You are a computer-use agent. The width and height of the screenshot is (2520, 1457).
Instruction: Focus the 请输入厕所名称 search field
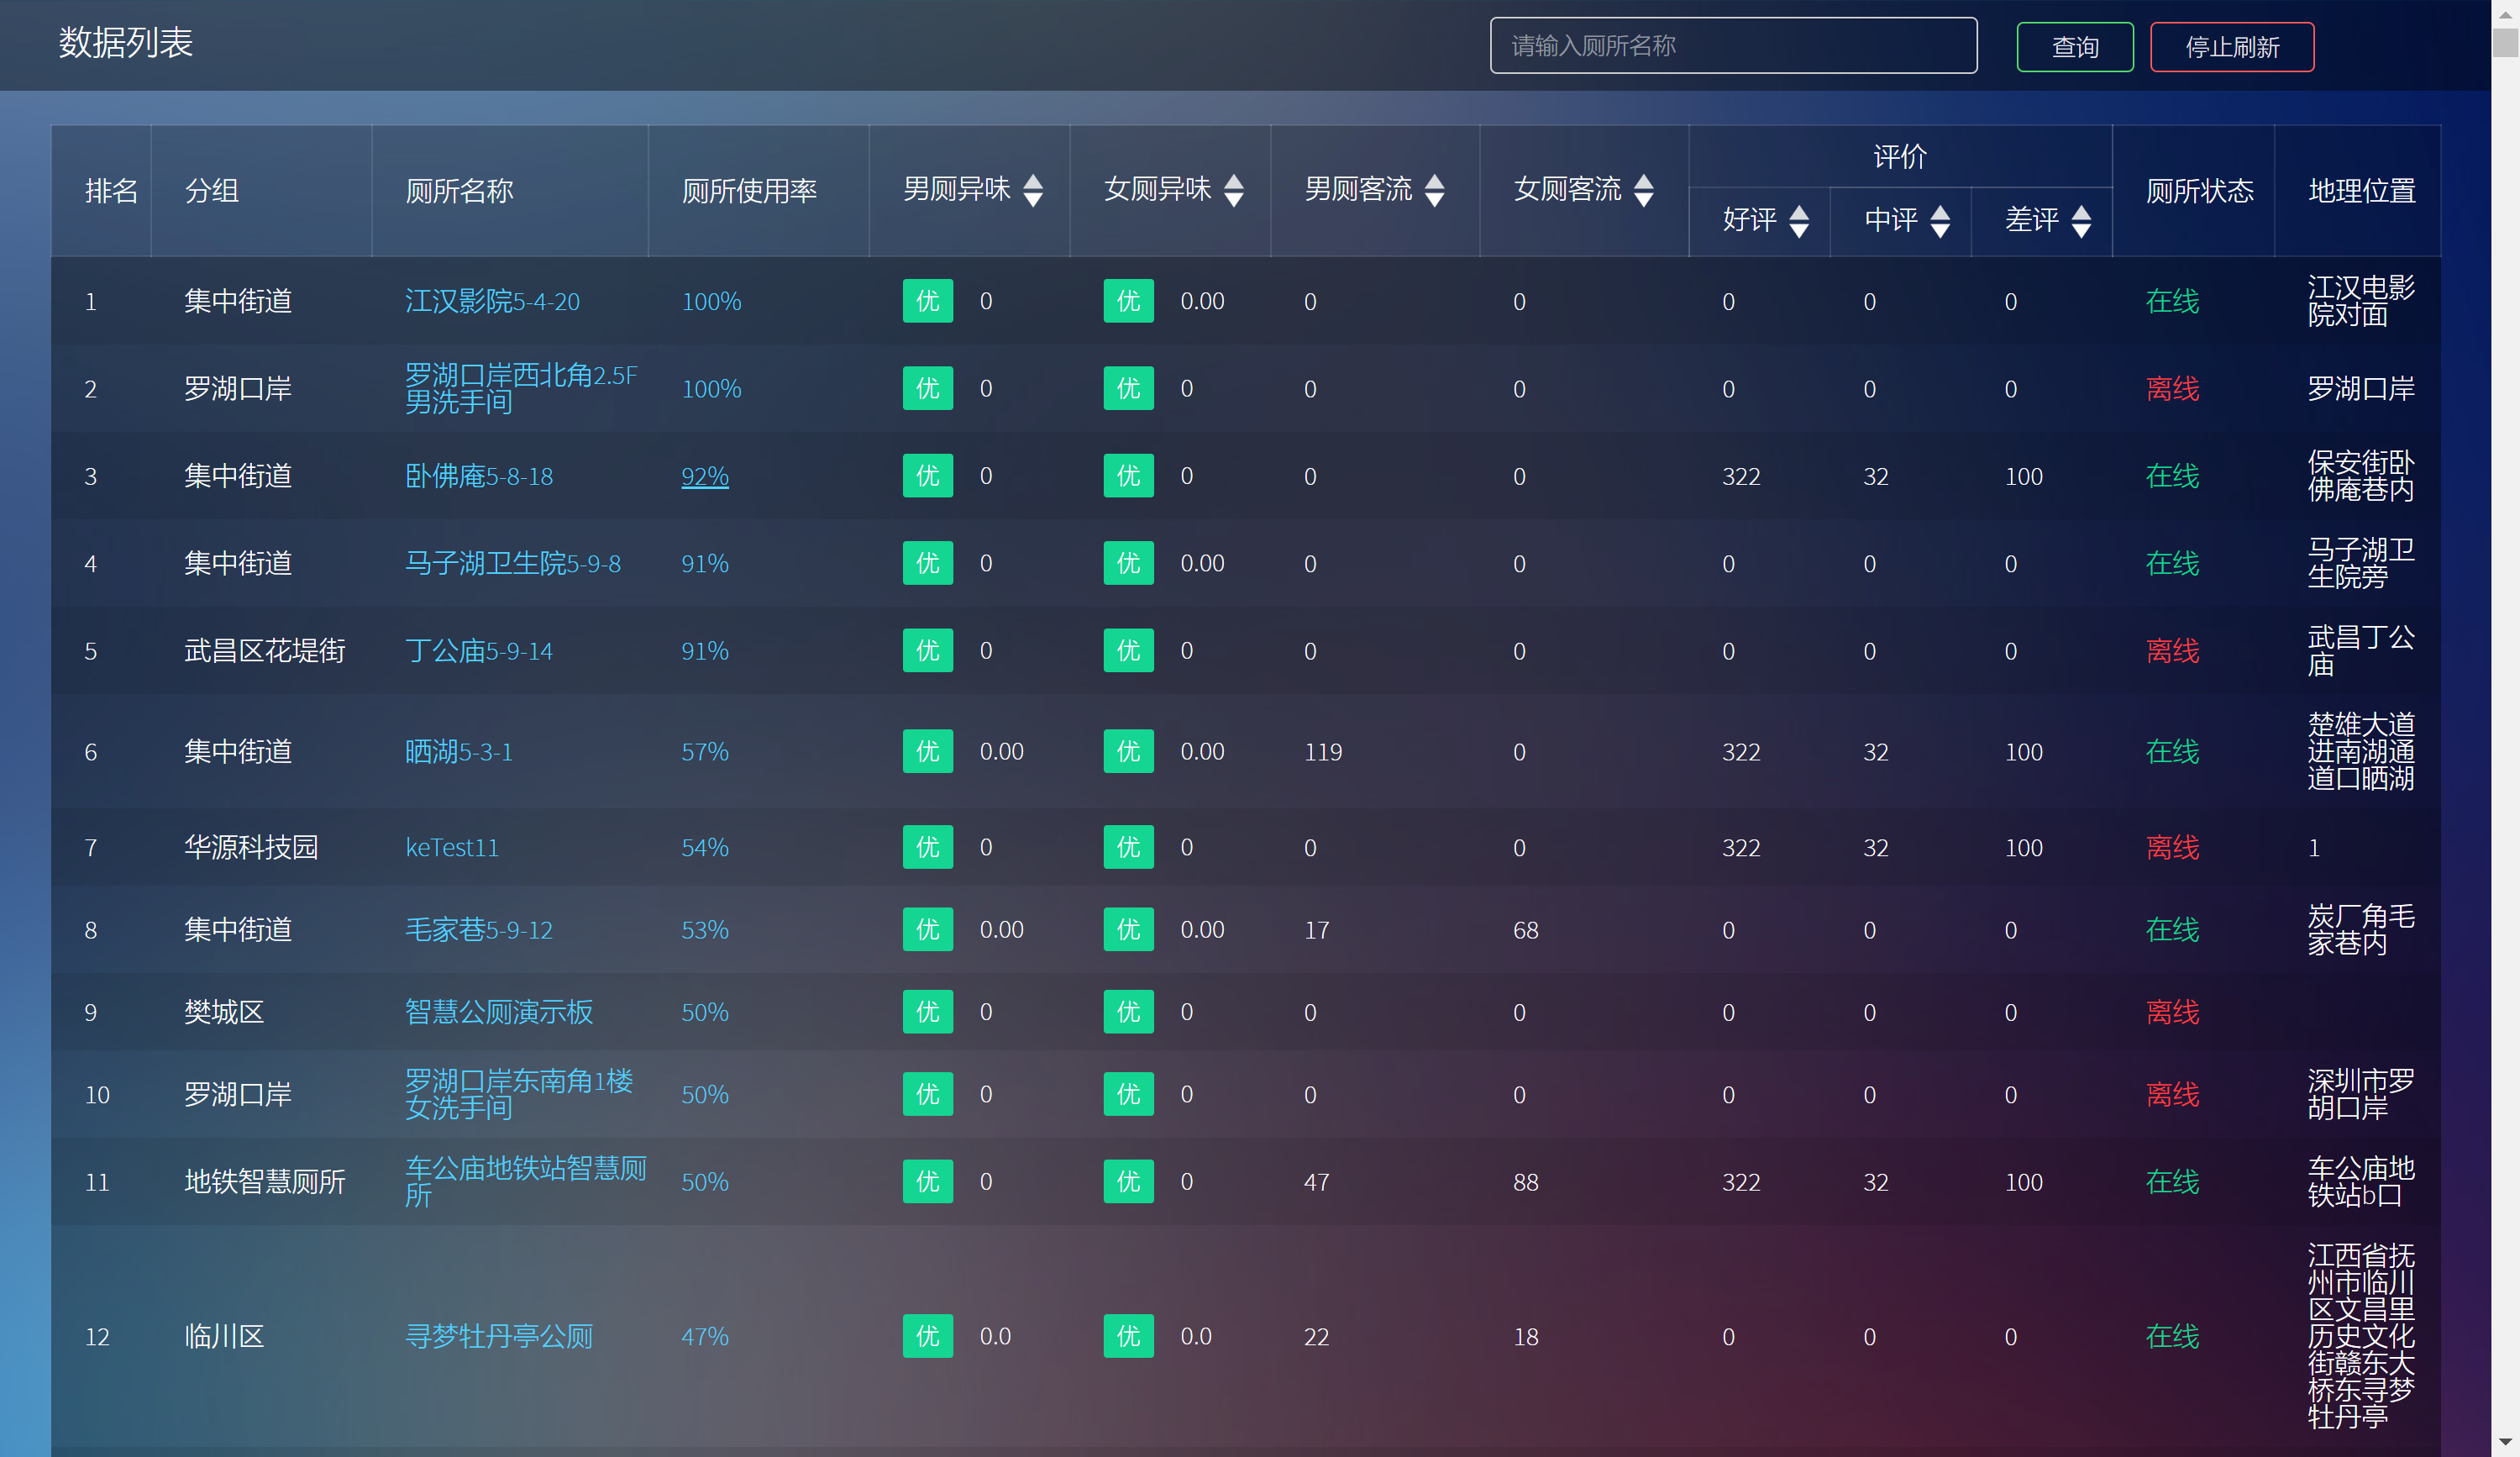coord(1732,46)
